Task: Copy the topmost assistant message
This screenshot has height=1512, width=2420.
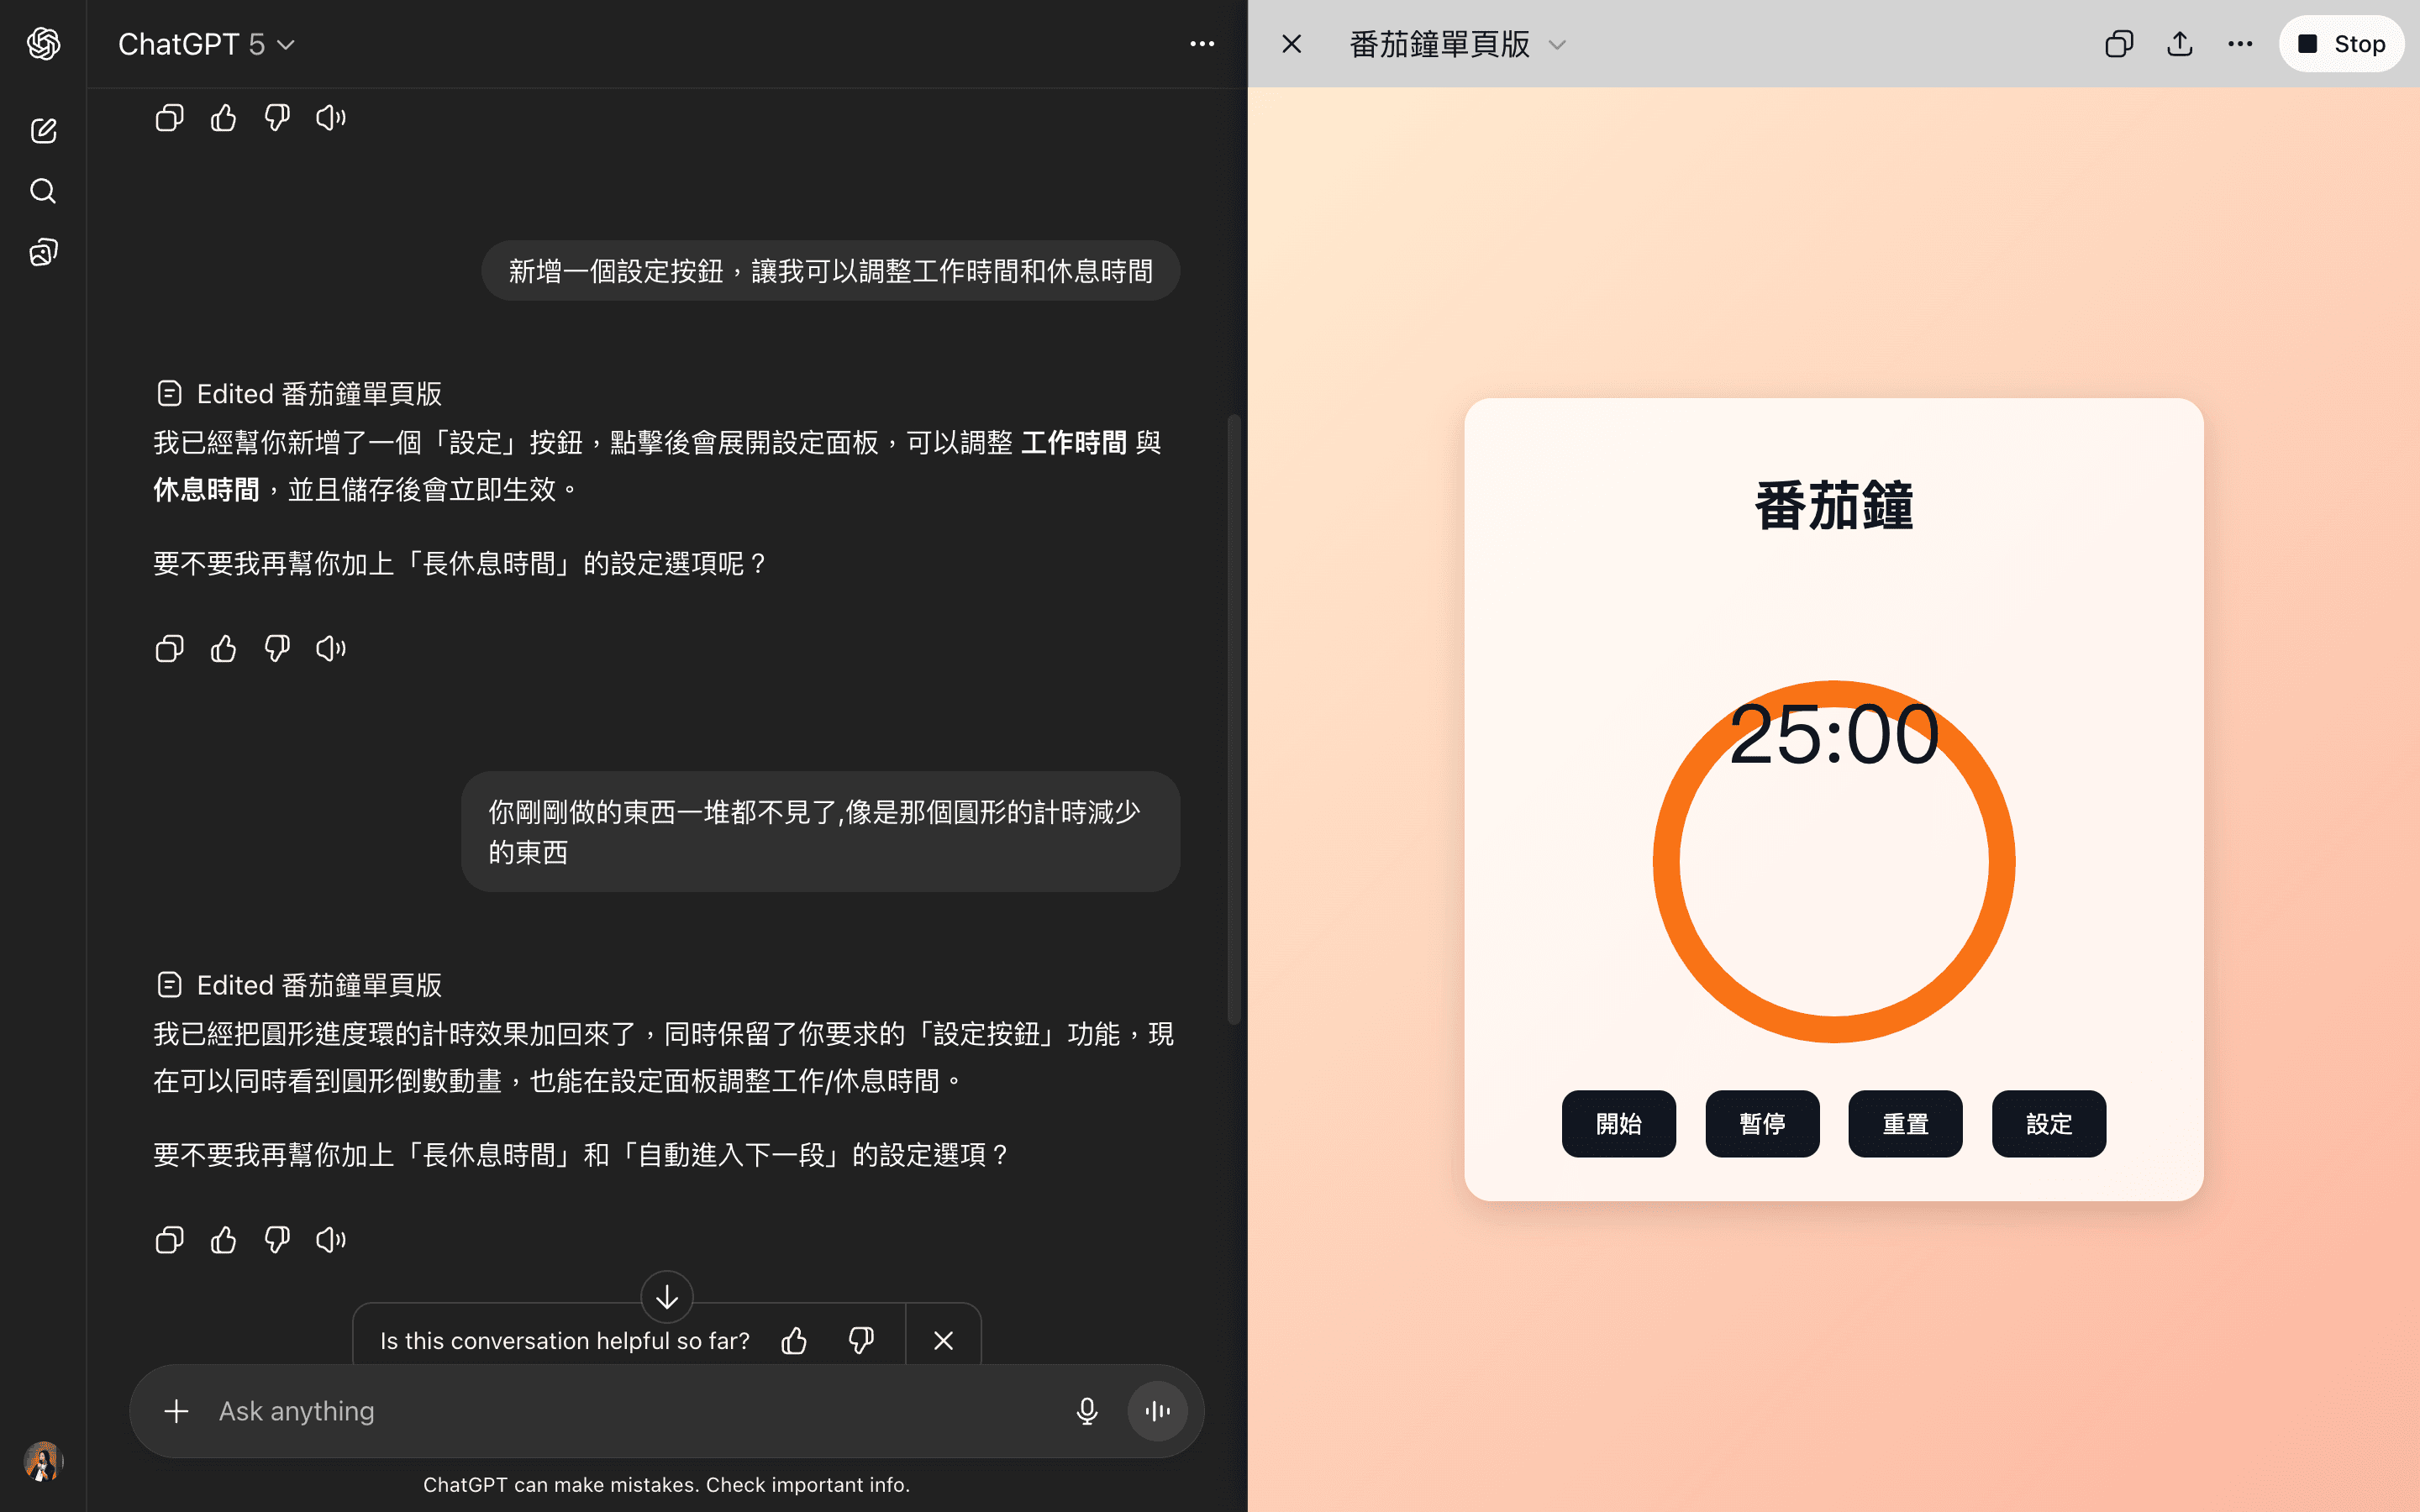Action: coord(169,118)
